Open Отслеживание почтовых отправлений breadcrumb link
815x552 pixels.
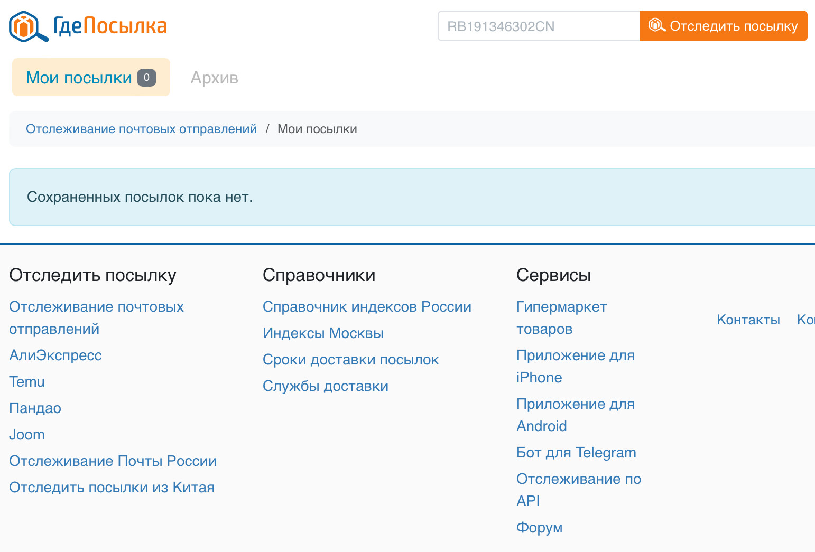[141, 129]
